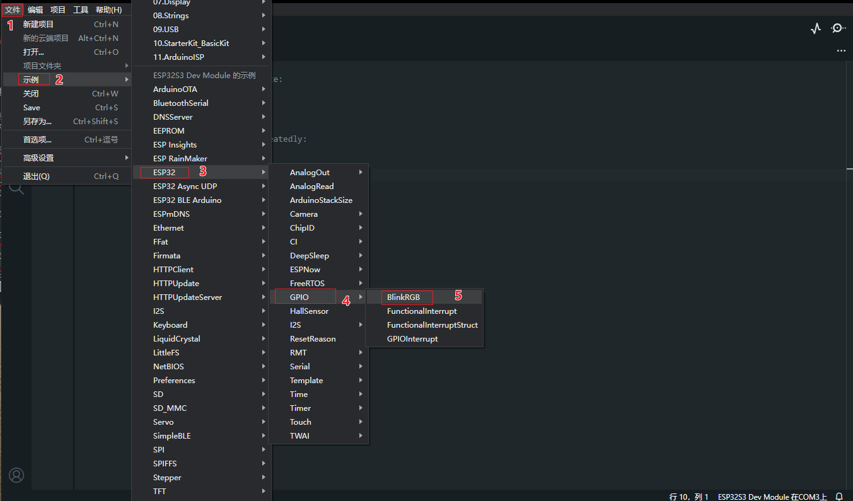853x501 pixels.
Task: Open the GPIO submenu
Action: pyautogui.click(x=318, y=297)
